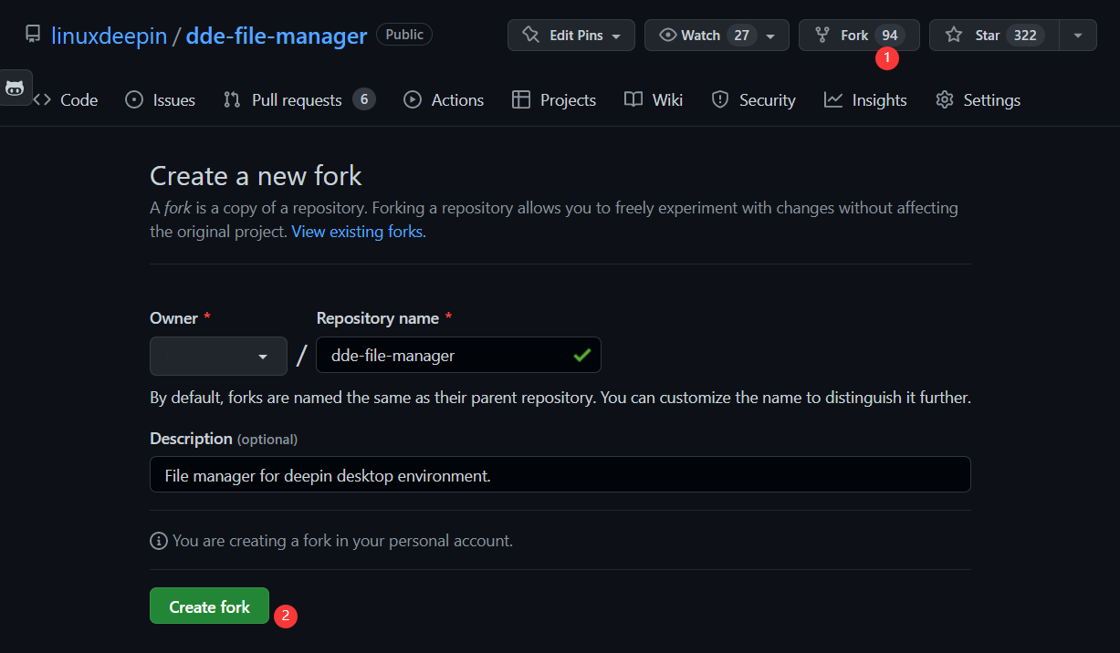Image resolution: width=1120 pixels, height=653 pixels.
Task: Click the repository book icon beside linuxdeepin
Action: 33,35
